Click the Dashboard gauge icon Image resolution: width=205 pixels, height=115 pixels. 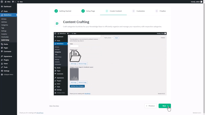point(2,7)
